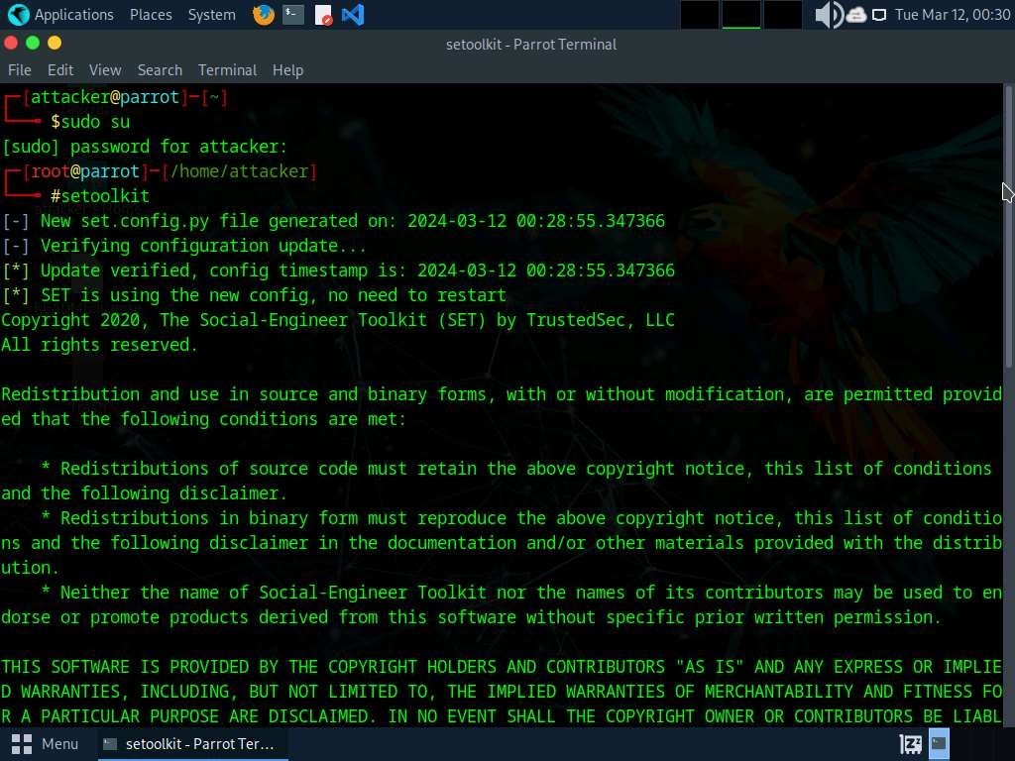1015x761 pixels.
Task: Open the Search menu in terminal
Action: pyautogui.click(x=160, y=70)
